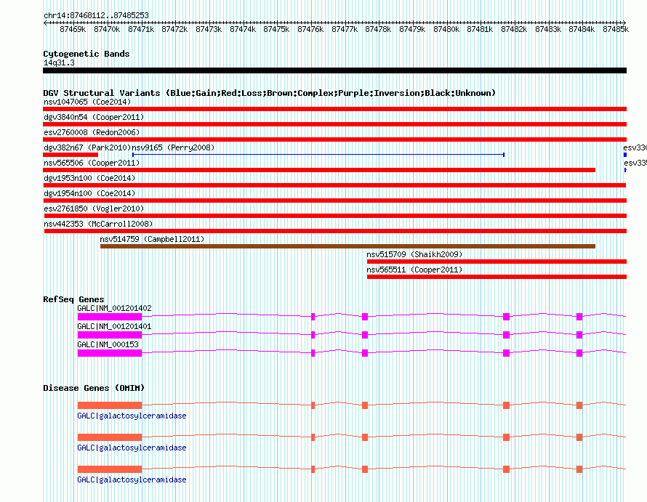Select the nsv515709 red variant bar
This screenshot has width=647, height=502.
(x=497, y=262)
